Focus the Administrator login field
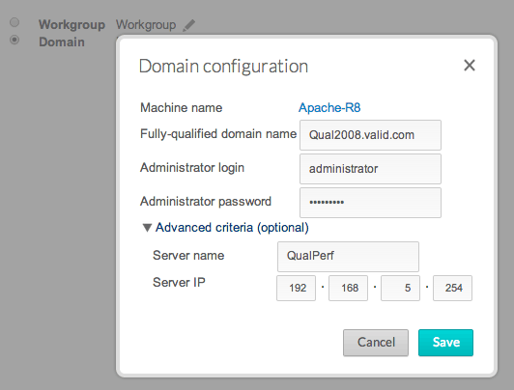Viewport: 514px width, 390px height. pyautogui.click(x=370, y=169)
